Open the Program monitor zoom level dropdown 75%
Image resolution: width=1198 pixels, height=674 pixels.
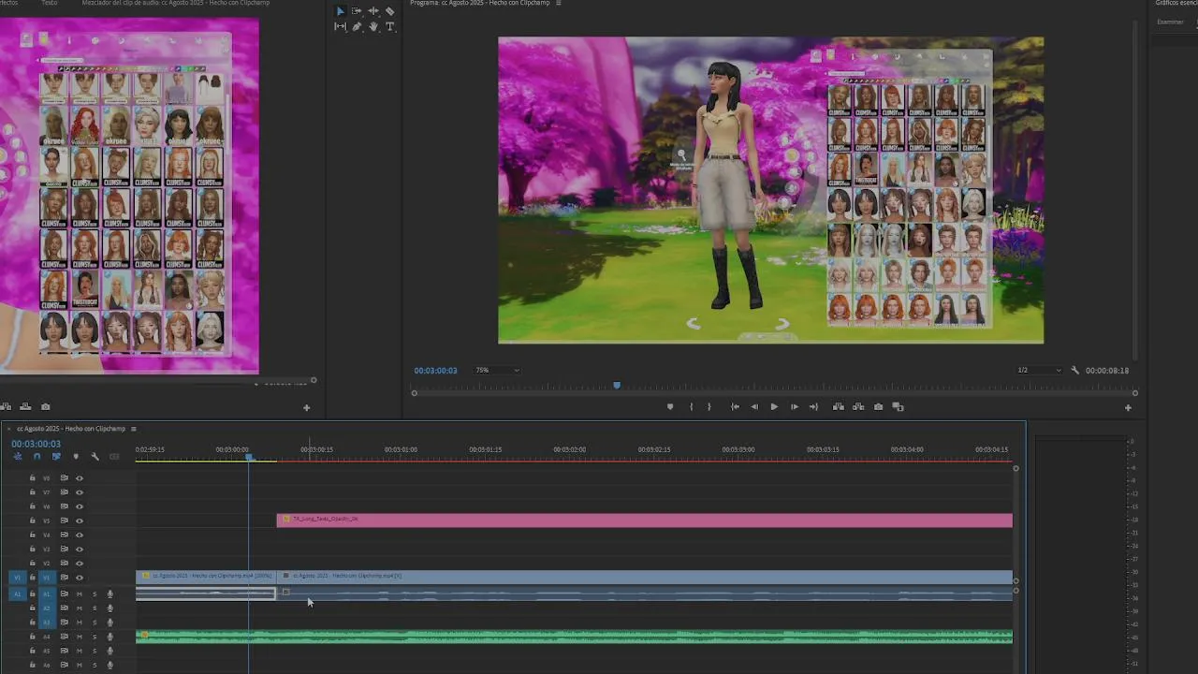coord(497,371)
